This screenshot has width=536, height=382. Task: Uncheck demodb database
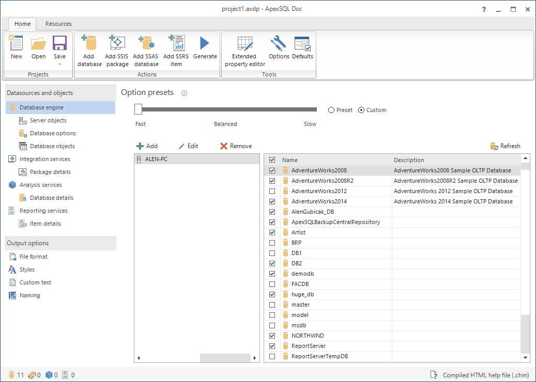[272, 274]
